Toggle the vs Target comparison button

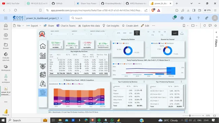click(x=182, y=33)
